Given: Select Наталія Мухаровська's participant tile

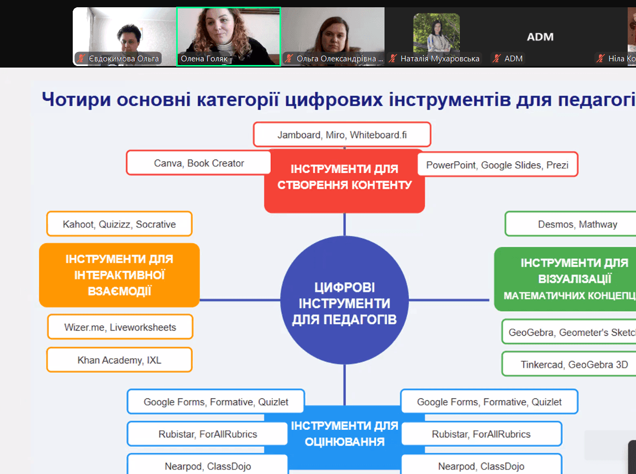Looking at the screenshot, I should pyautogui.click(x=436, y=36).
